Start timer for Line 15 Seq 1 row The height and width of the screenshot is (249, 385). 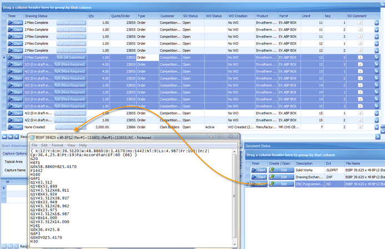(x=15, y=113)
